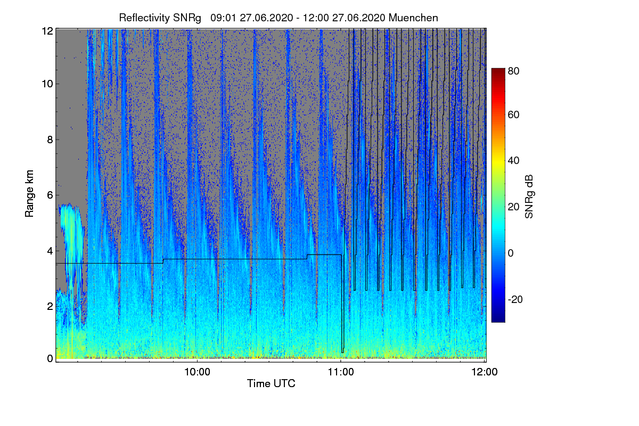Click the 'Range km' axis title
639x426 pixels.
(29, 194)
